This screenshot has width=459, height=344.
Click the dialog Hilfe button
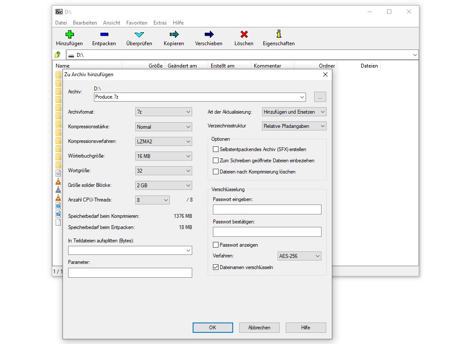(x=306, y=328)
